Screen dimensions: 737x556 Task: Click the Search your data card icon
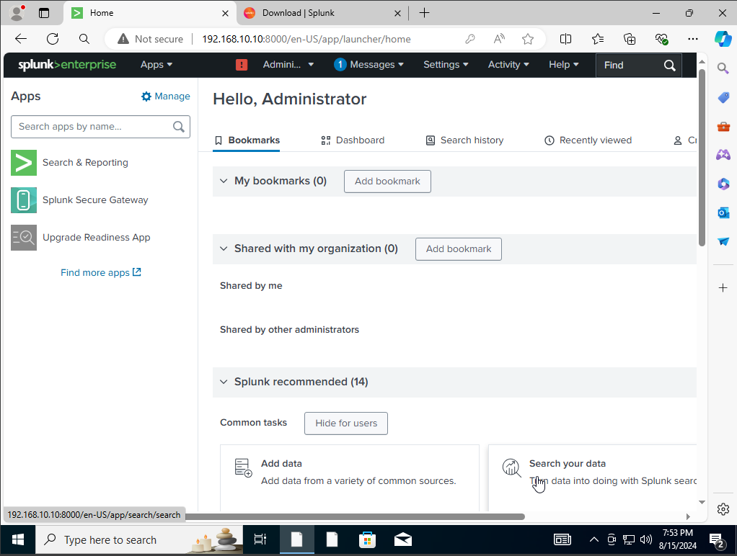[x=511, y=467]
